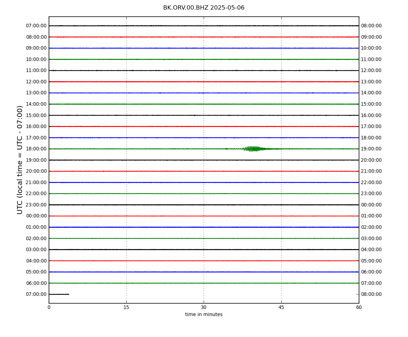This screenshot has height=337, width=408.
Task: Click the 09:00:00 end label of the 08:00:00 row
Action: click(371, 37)
